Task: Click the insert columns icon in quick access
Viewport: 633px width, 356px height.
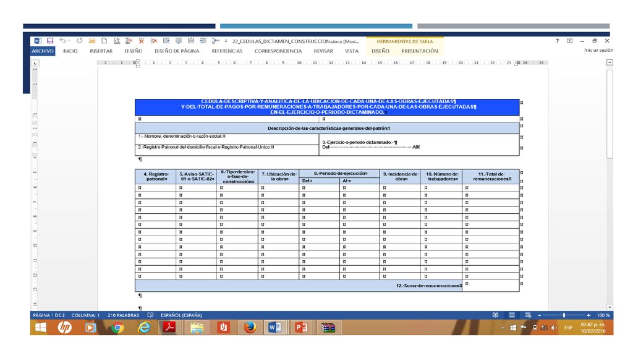Action: (x=191, y=41)
